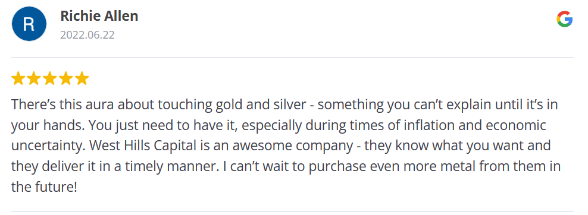Select the first gold star
Image resolution: width=588 pixels, height=215 pixels.
pyautogui.click(x=18, y=79)
